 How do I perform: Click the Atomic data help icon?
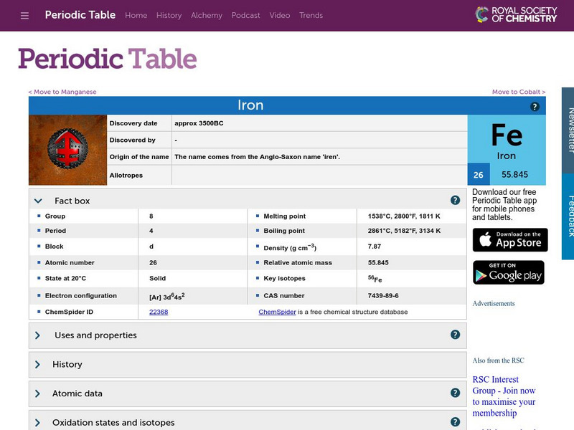point(454,393)
